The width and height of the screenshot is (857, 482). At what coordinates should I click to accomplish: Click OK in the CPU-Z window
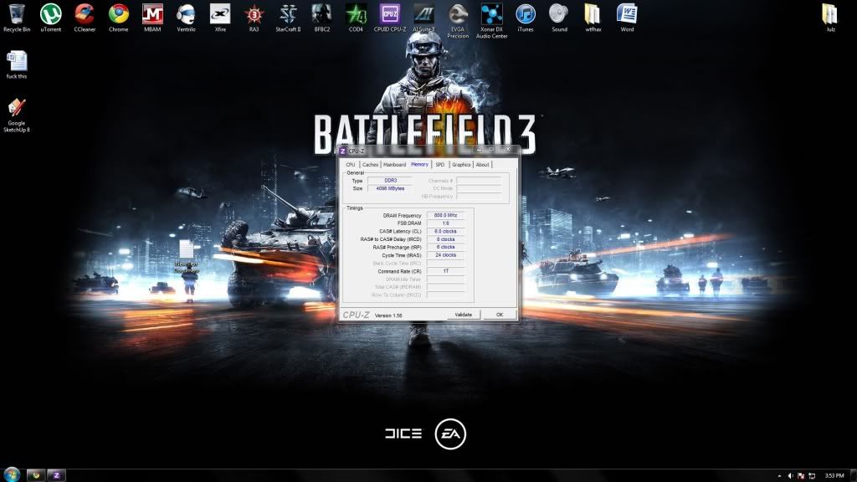[x=499, y=315]
